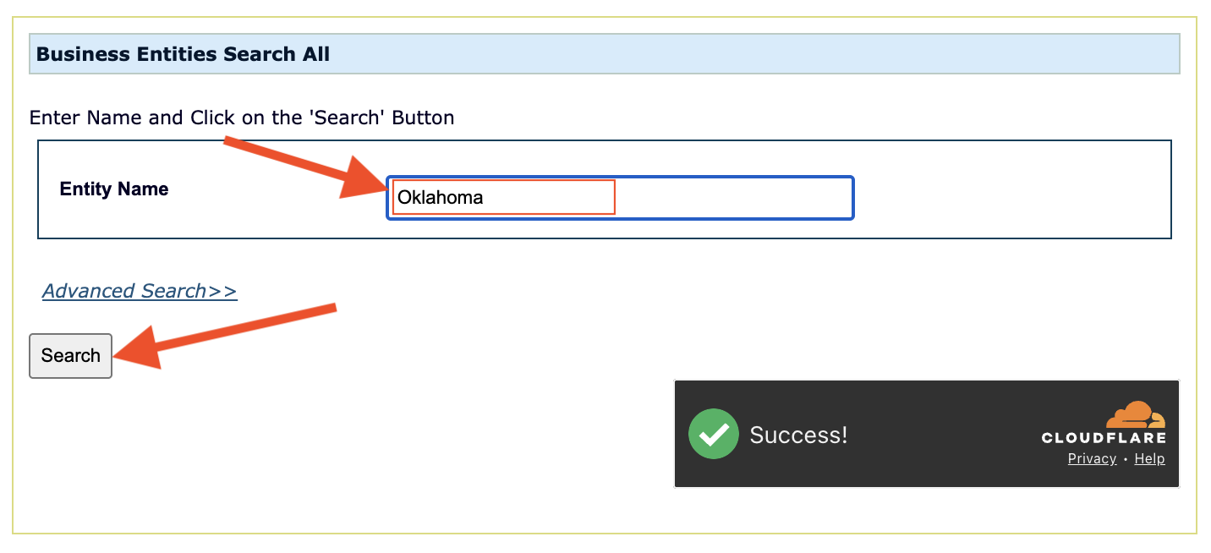Place cursor on the word Oklahoma
Image resolution: width=1211 pixels, height=553 pixels.
440,198
